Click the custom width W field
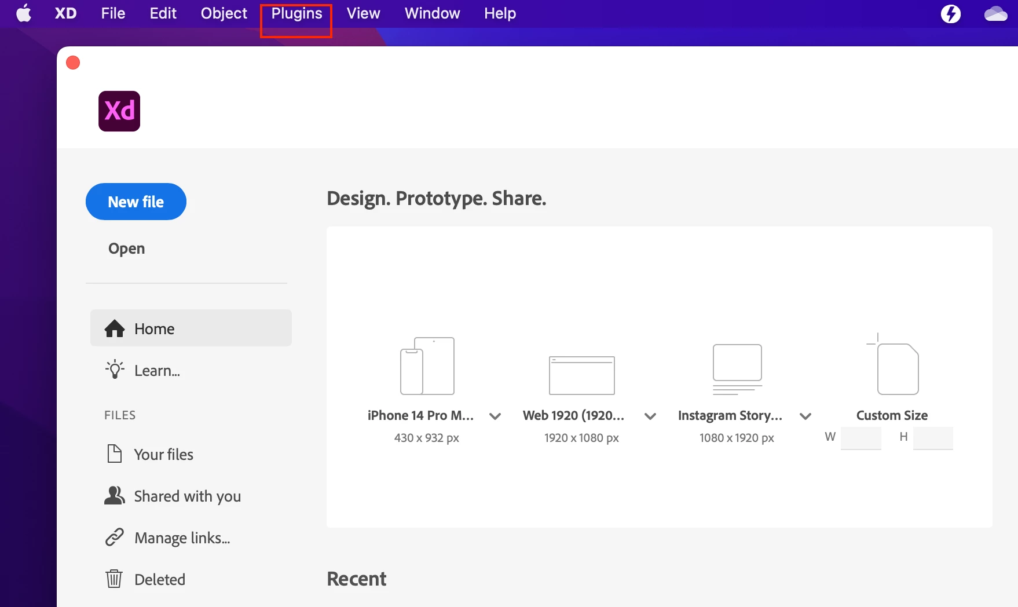 click(860, 438)
